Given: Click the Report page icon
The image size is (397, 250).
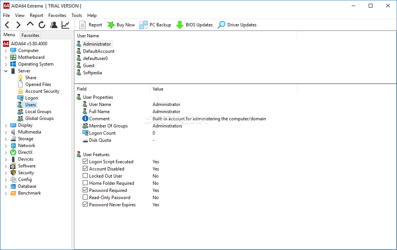Looking at the screenshot, I should pos(83,25).
